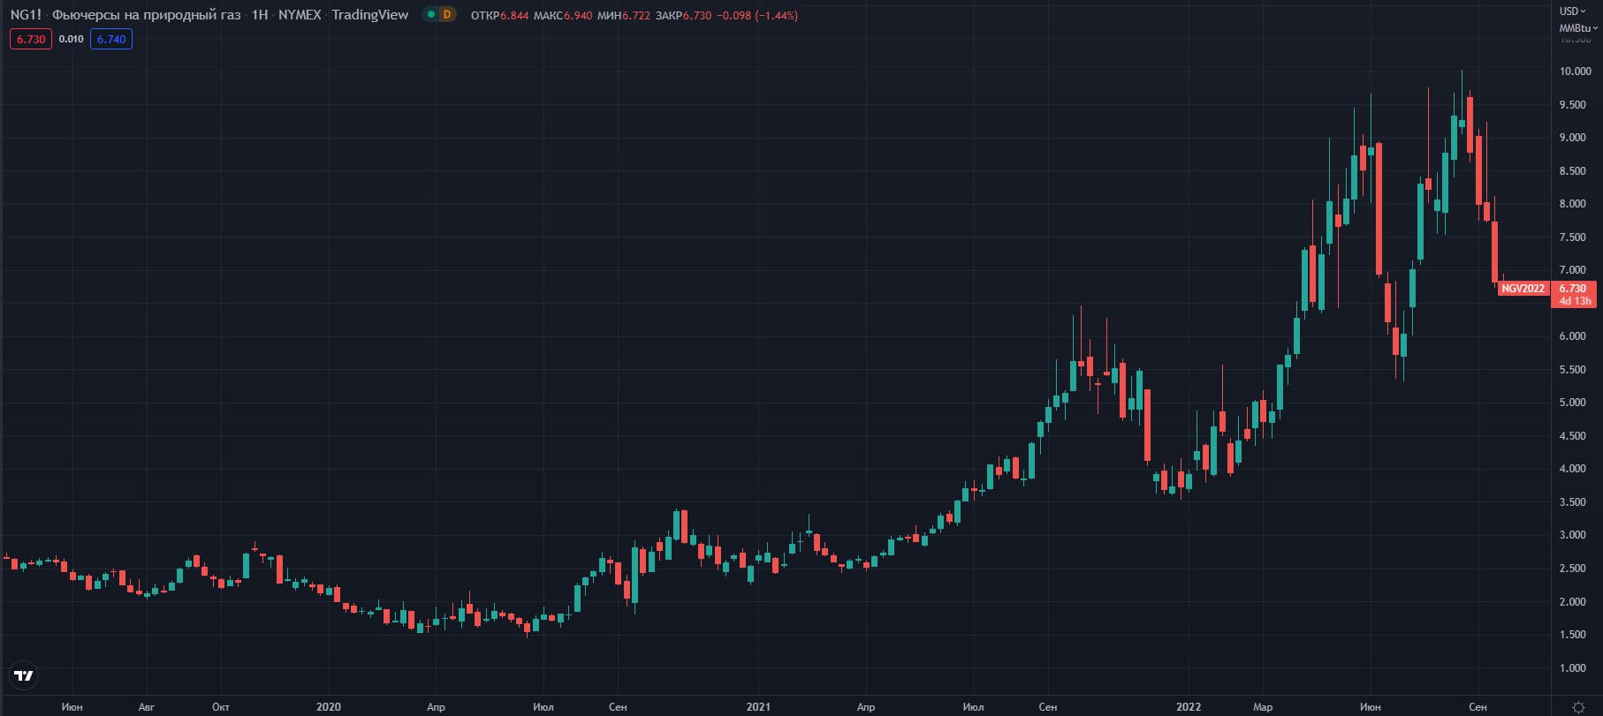Click the 1H interval label in the title
Viewport: 1603px width, 716px height.
pos(260,15)
